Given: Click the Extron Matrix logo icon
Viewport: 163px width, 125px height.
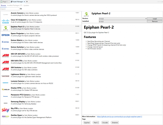Looking at the screenshot, I should pos(6,42).
